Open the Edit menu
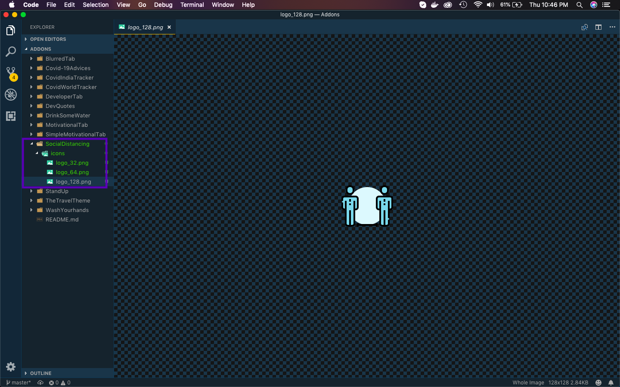Image resolution: width=620 pixels, height=387 pixels. point(69,5)
